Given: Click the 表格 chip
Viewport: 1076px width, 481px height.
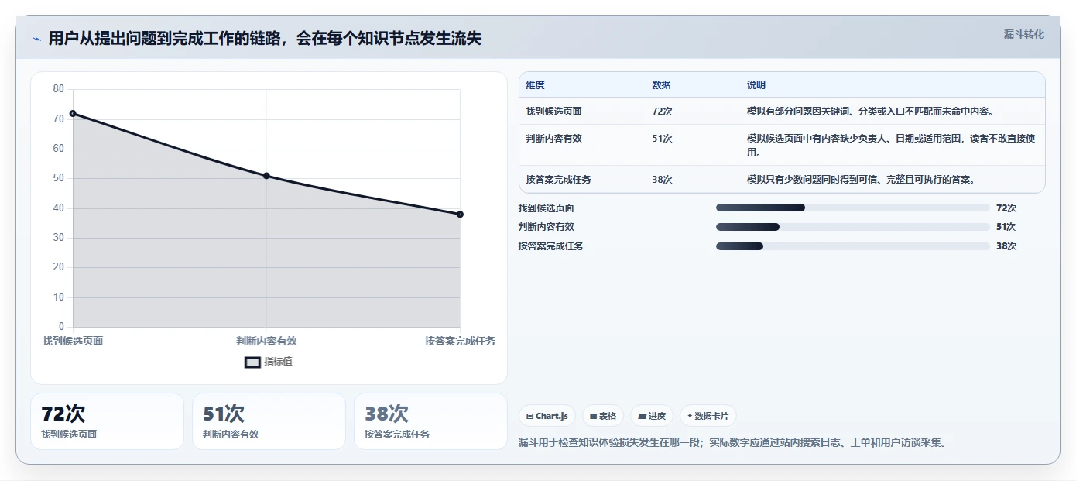Looking at the screenshot, I should pyautogui.click(x=603, y=416).
